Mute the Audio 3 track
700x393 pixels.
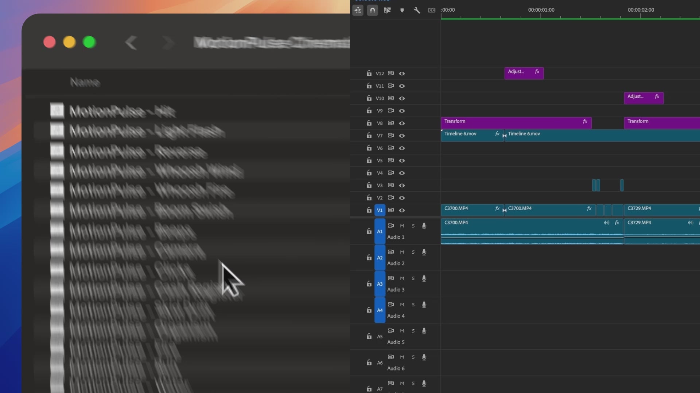pos(402,278)
